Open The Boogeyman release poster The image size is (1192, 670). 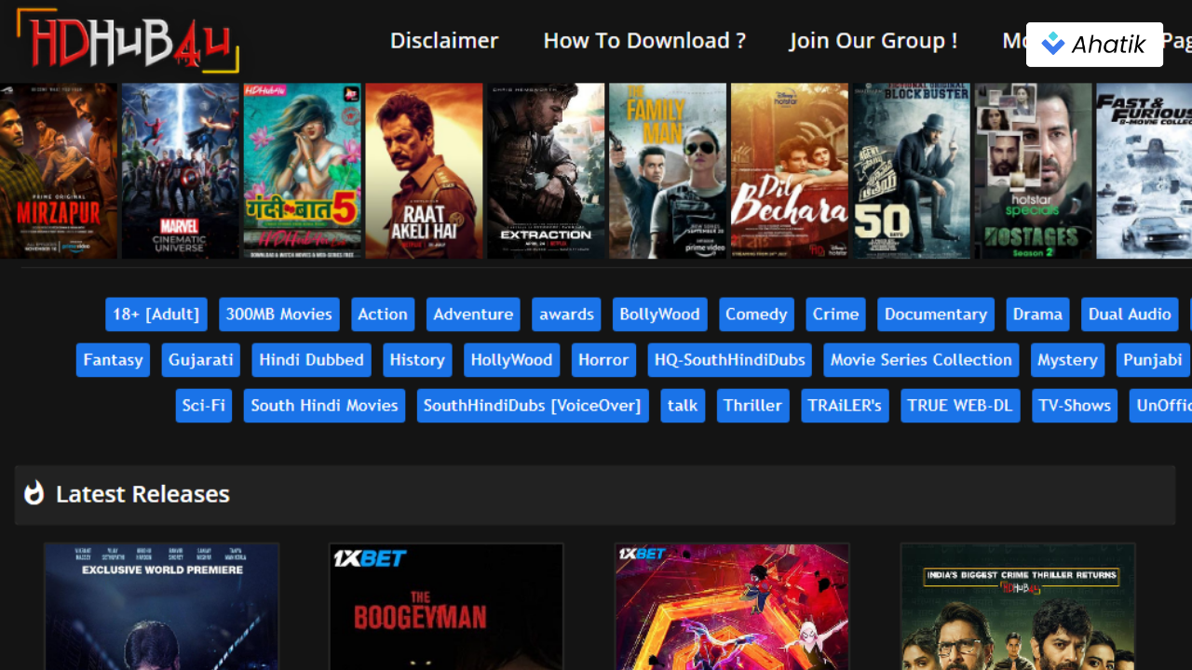click(x=447, y=607)
